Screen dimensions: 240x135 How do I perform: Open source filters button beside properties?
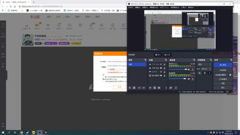pyautogui.click(x=167, y=55)
